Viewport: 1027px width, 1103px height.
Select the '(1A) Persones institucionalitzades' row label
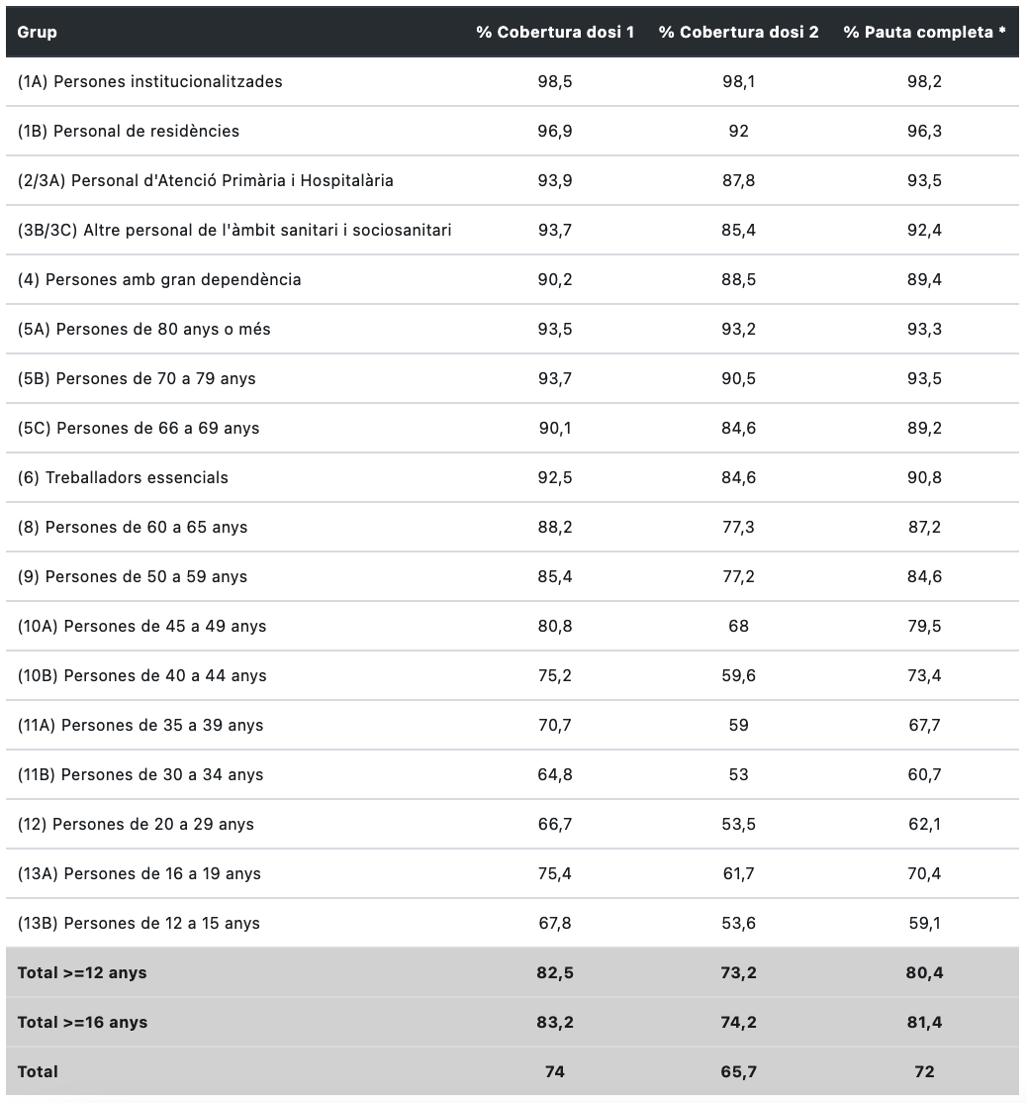tap(150, 82)
